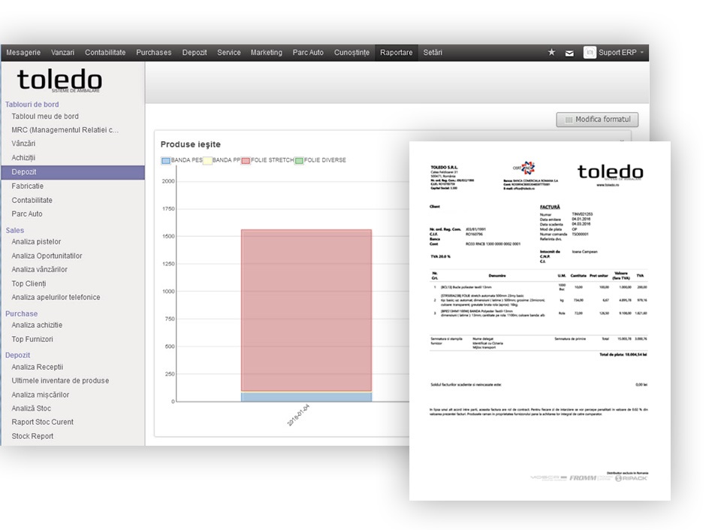Click the red FOLIE STRETCH bar in chart
706x530 pixels.
click(306, 310)
